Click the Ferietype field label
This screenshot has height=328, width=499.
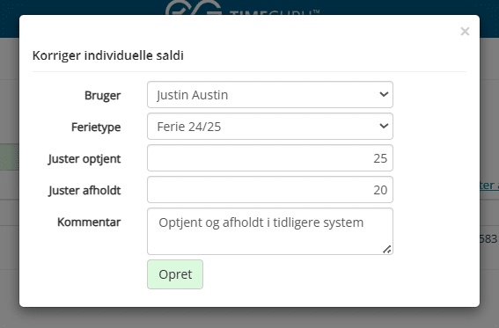(96, 128)
